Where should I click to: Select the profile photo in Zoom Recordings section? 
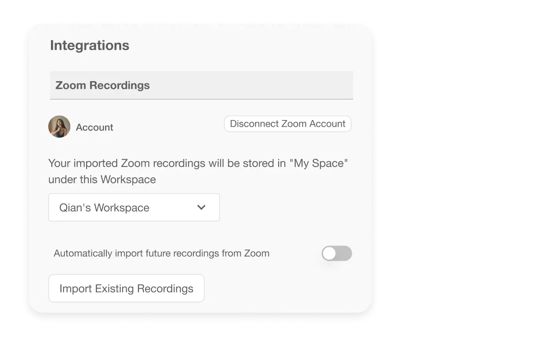click(x=59, y=126)
